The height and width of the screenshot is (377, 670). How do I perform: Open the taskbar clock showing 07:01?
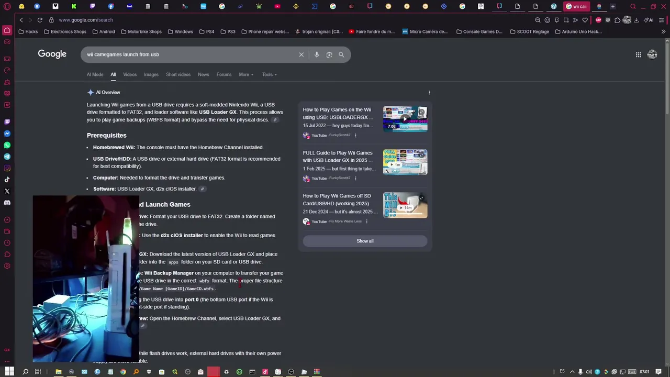tap(644, 372)
